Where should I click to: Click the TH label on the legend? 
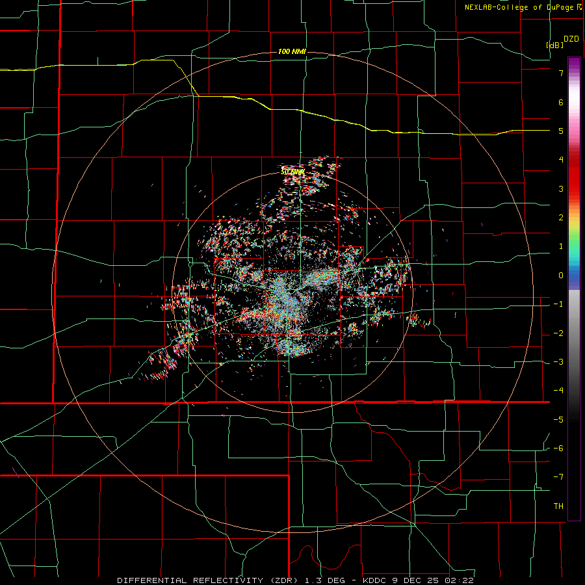tap(558, 506)
